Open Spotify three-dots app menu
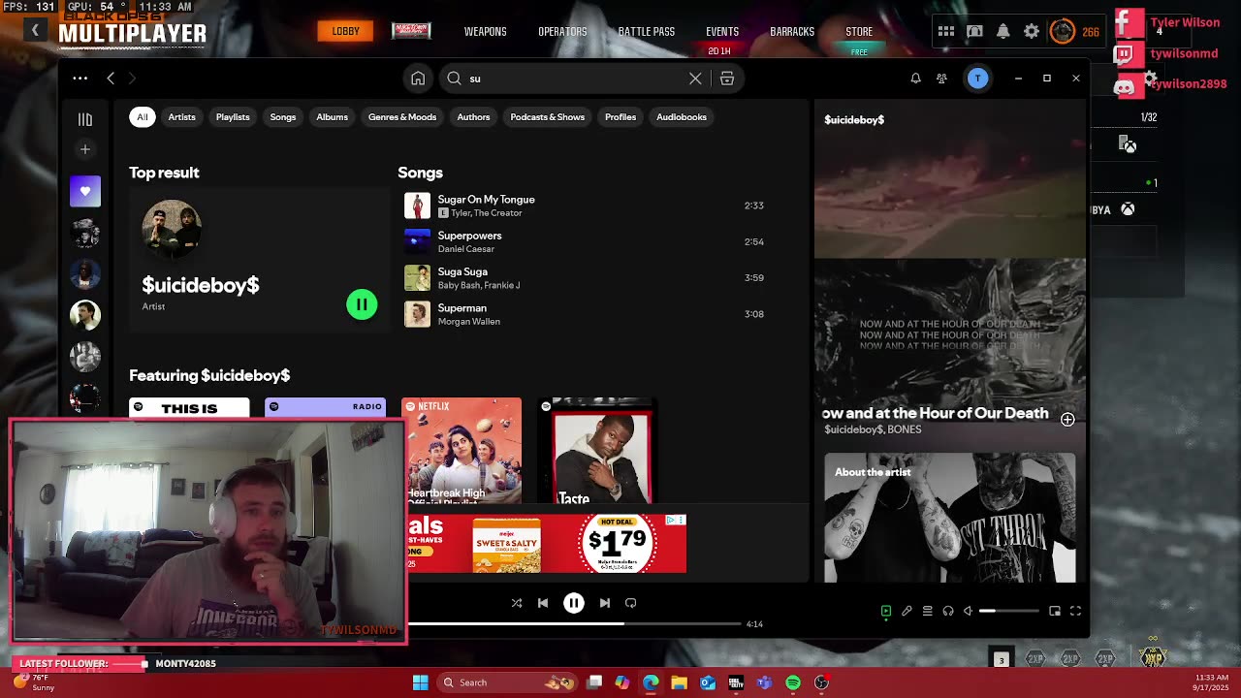Screen dimensions: 1241x698 [x=80, y=79]
